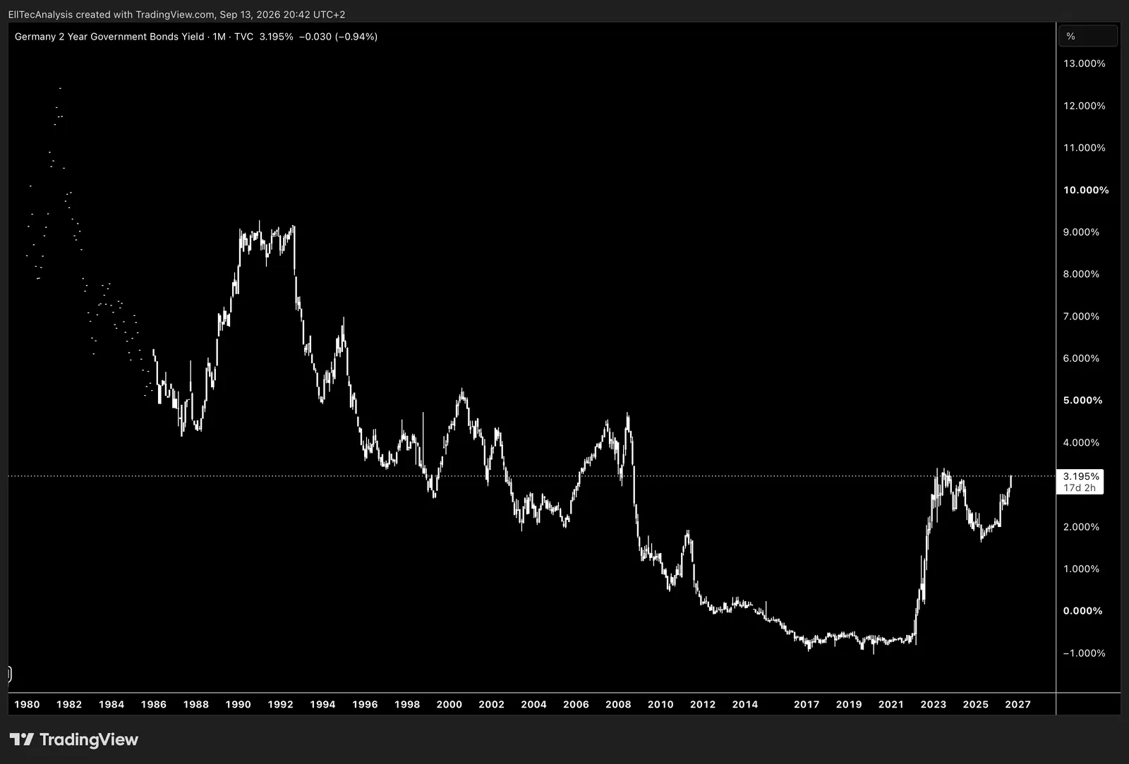
Task: Click the "−0.030 (−0.94%)" change value in legend
Action: pyautogui.click(x=338, y=37)
